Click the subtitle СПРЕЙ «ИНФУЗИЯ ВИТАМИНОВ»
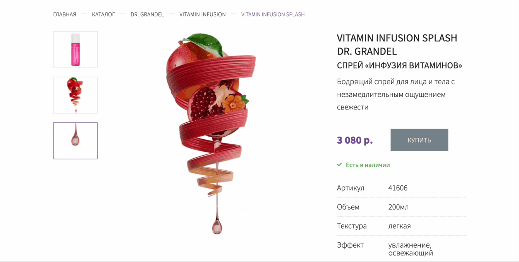Image resolution: width=519 pixels, height=262 pixels. tap(399, 65)
